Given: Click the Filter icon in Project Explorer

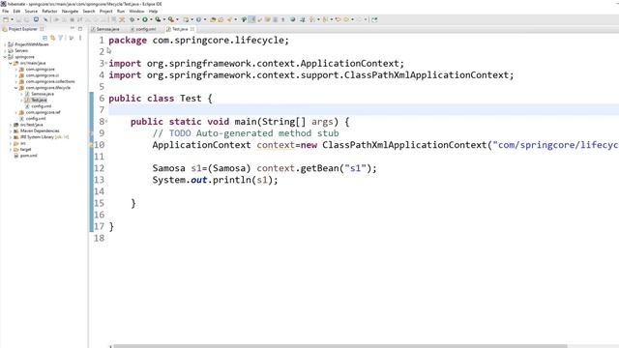Looking at the screenshot, I should (x=61, y=38).
